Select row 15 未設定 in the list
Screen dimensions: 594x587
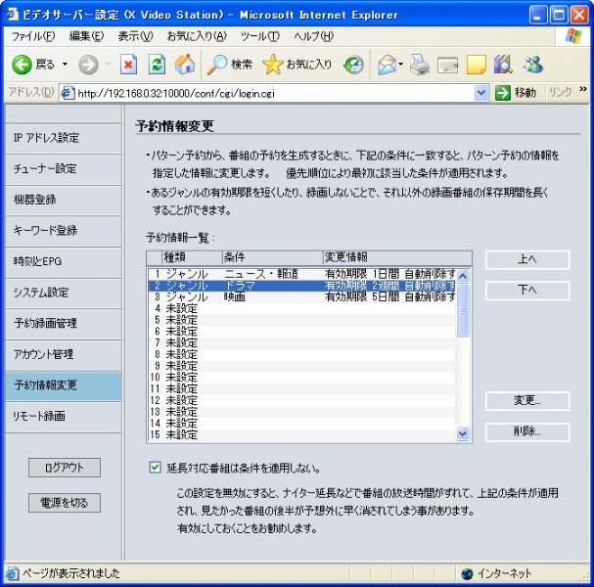302,434
